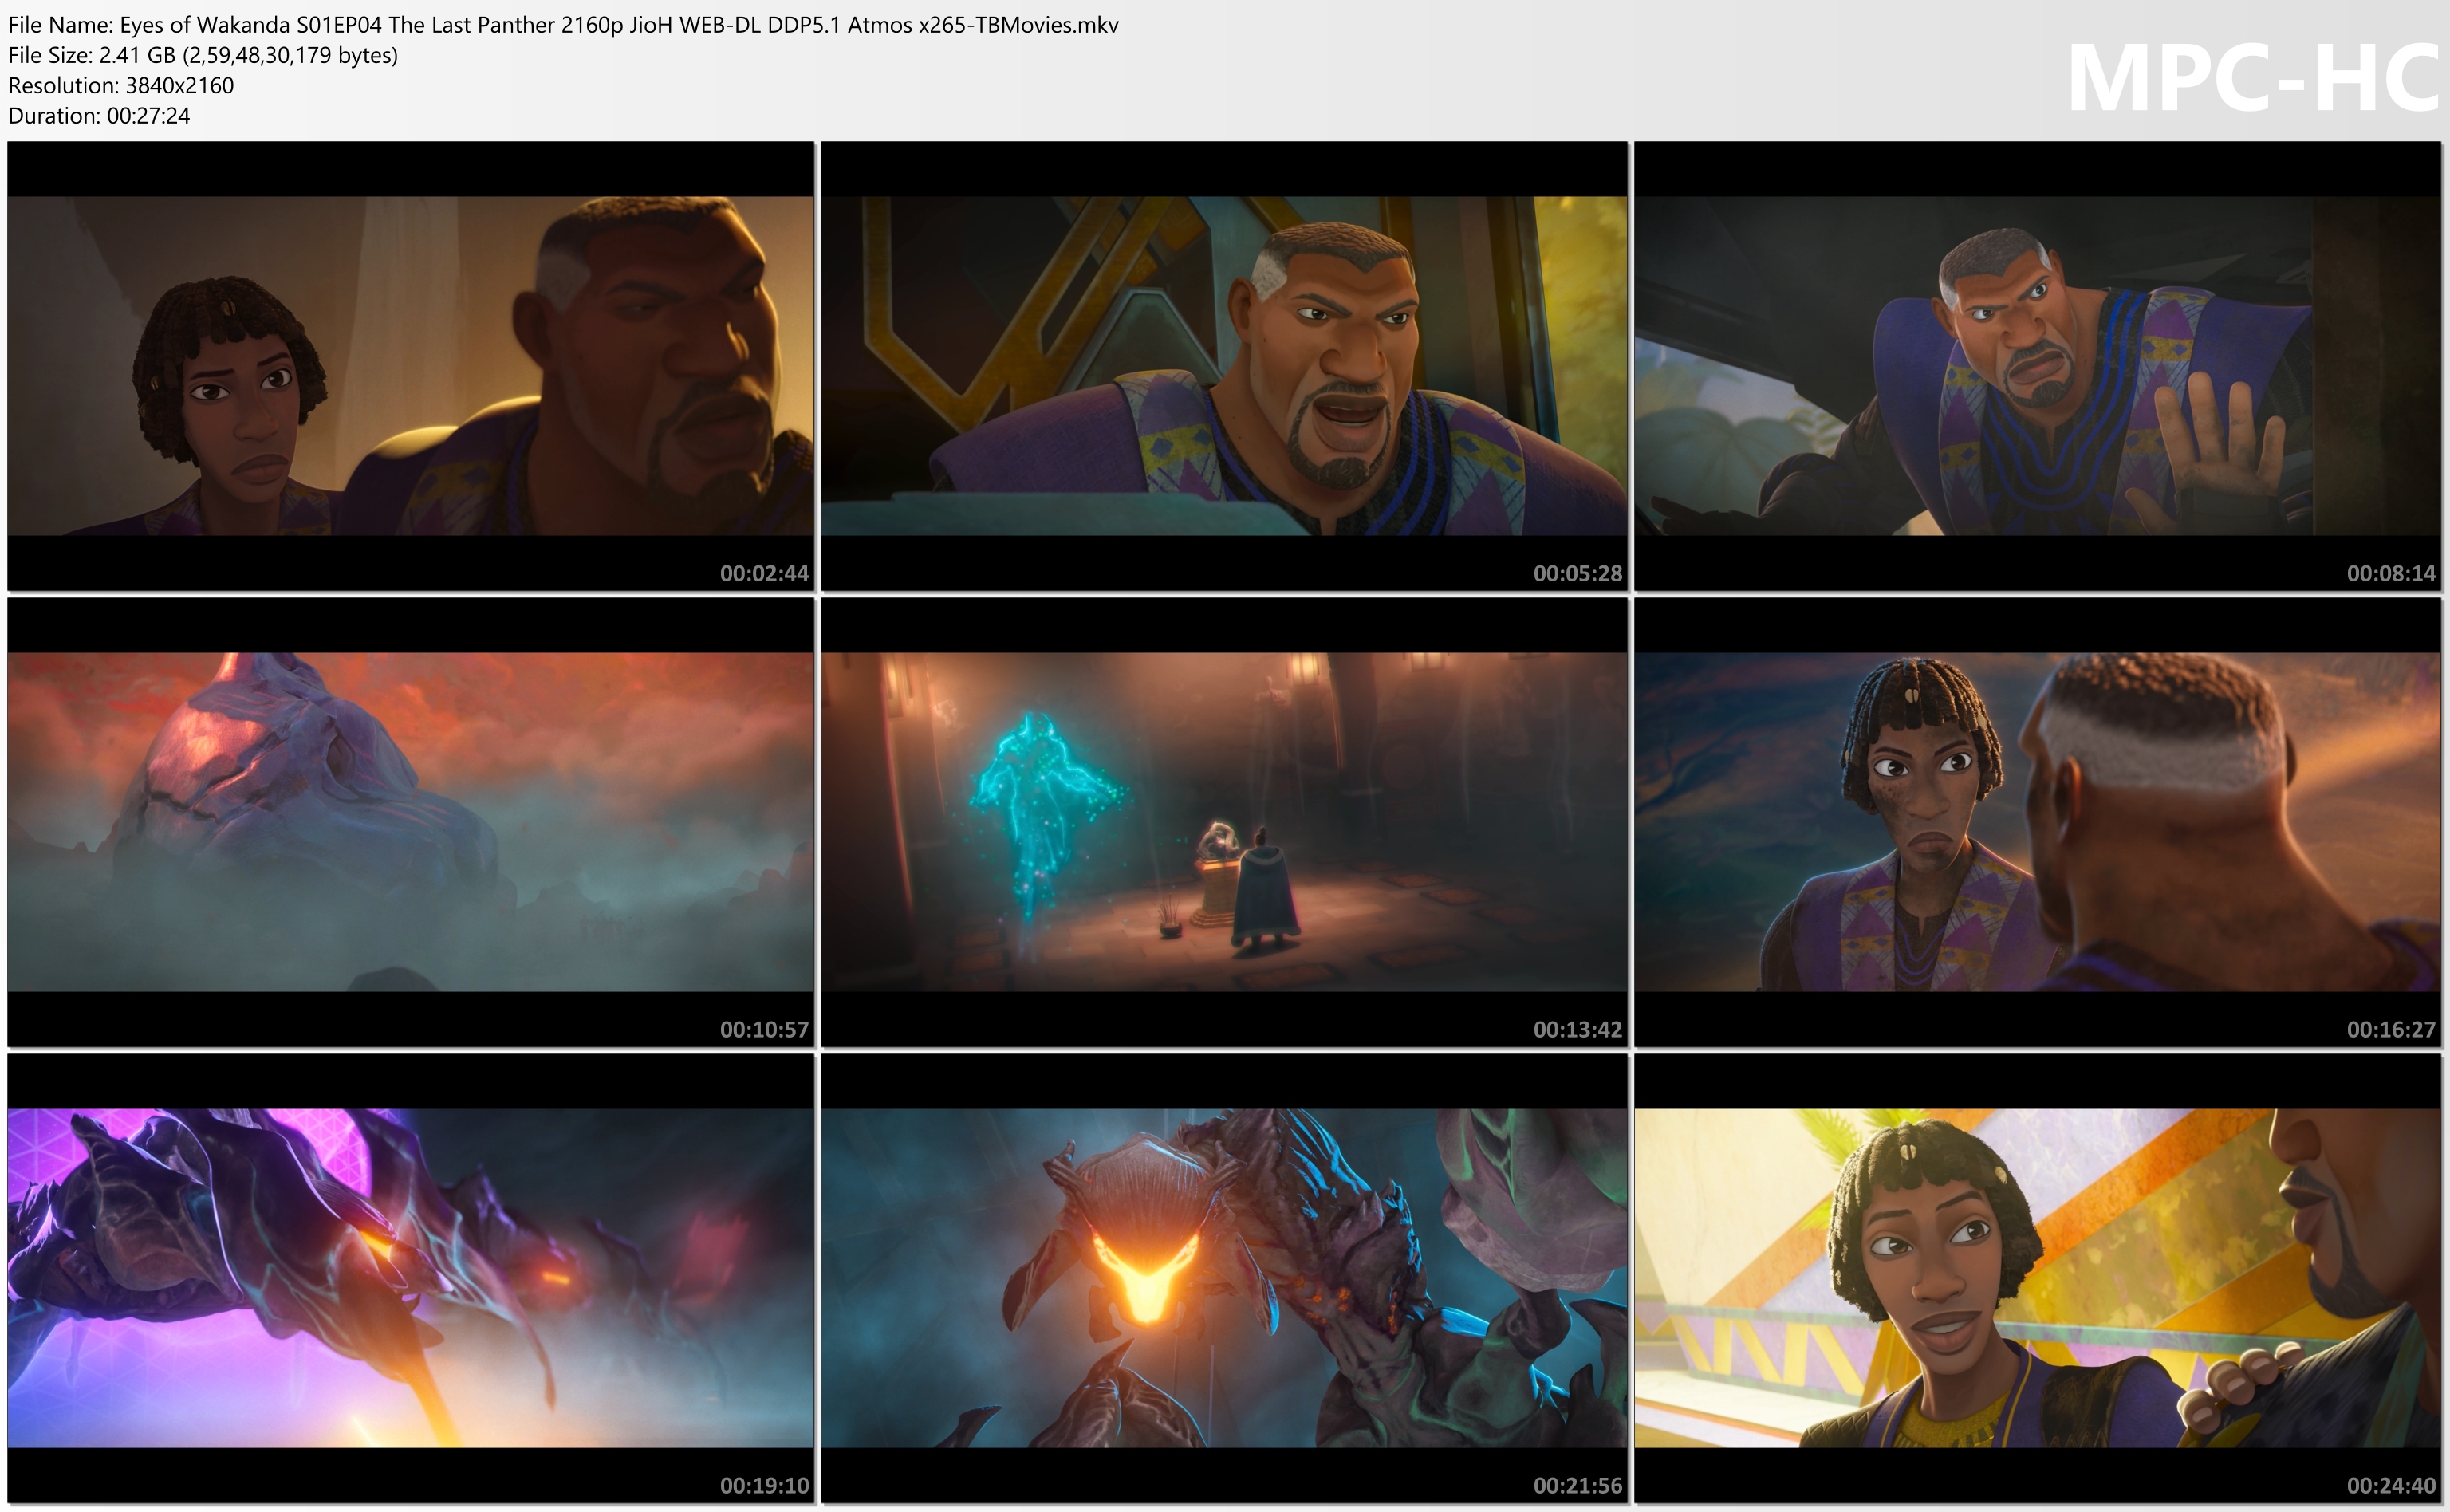Click the 00:10:57 timestamp label

[x=764, y=1029]
